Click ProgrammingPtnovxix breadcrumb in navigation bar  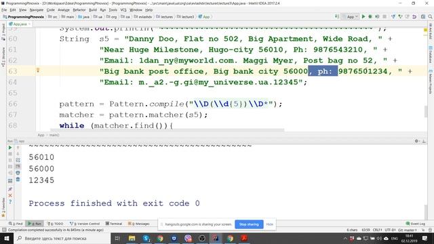tap(24, 17)
